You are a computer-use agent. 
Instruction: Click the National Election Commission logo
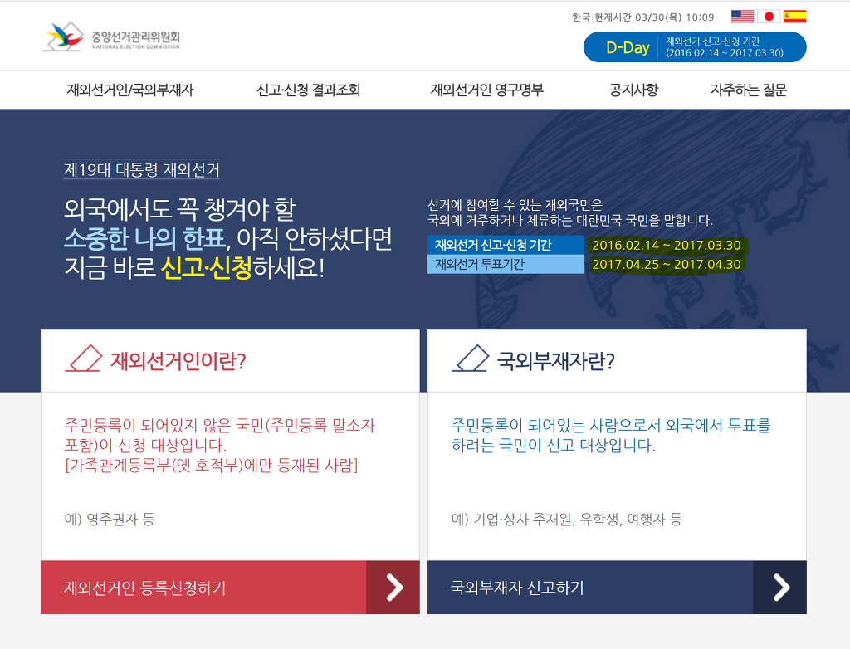(x=111, y=37)
